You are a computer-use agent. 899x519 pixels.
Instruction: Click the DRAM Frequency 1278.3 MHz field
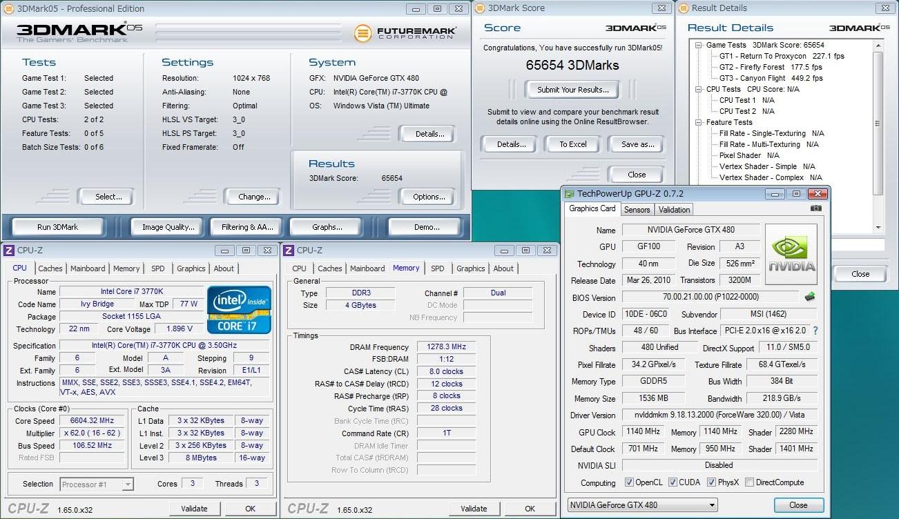[447, 347]
